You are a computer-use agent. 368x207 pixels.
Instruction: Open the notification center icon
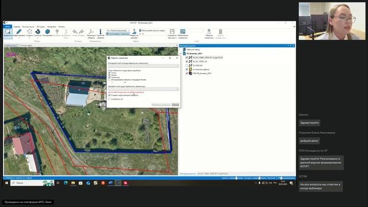coord(292,183)
